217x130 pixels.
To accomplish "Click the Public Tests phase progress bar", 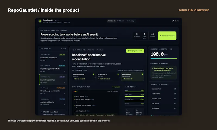I will pos(134,96).
